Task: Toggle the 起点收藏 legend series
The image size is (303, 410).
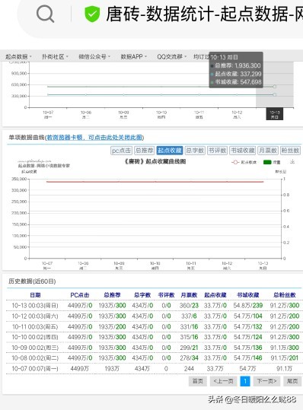Action: 244,162
